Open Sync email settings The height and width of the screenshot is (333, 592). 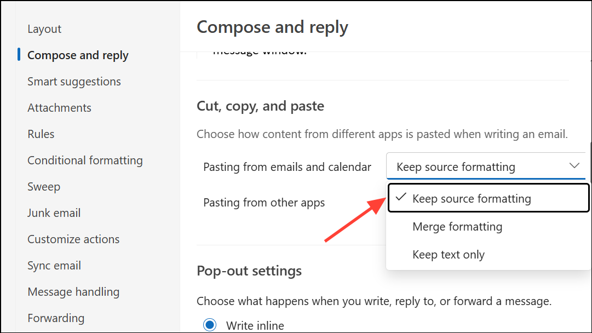(54, 266)
